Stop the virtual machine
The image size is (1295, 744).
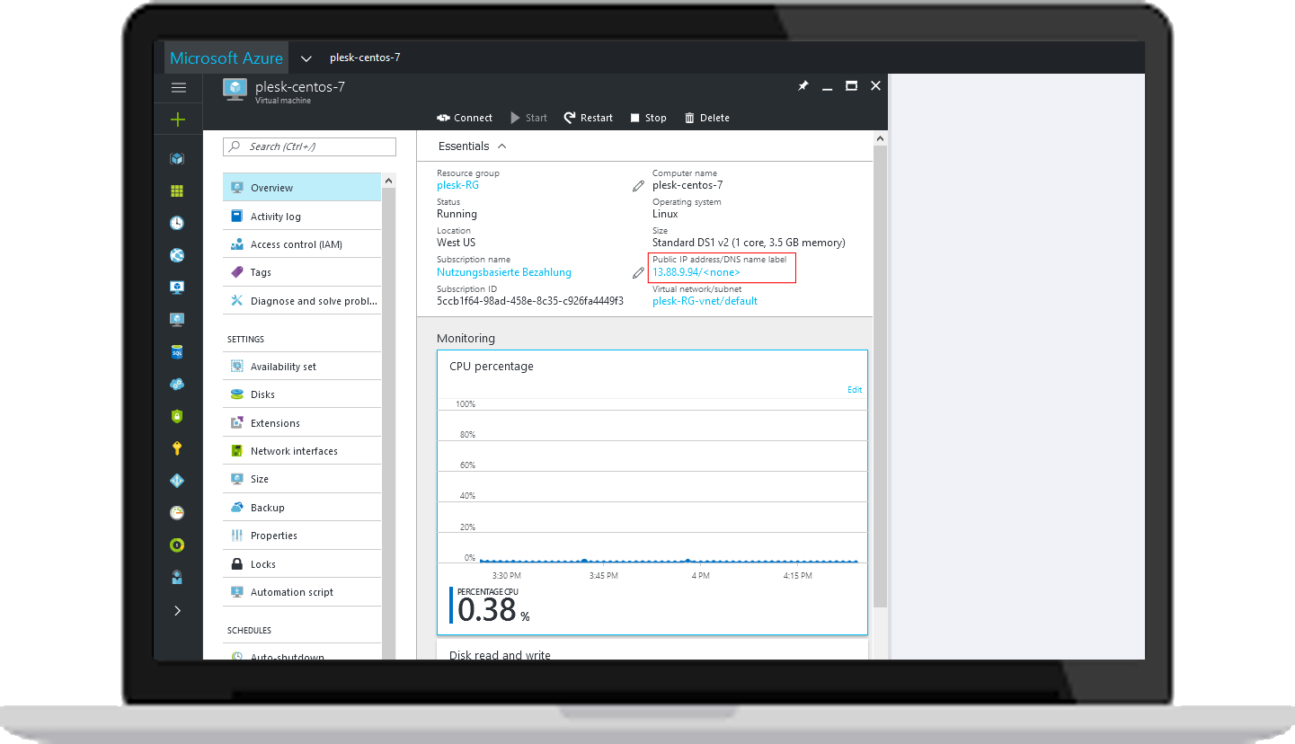(648, 118)
